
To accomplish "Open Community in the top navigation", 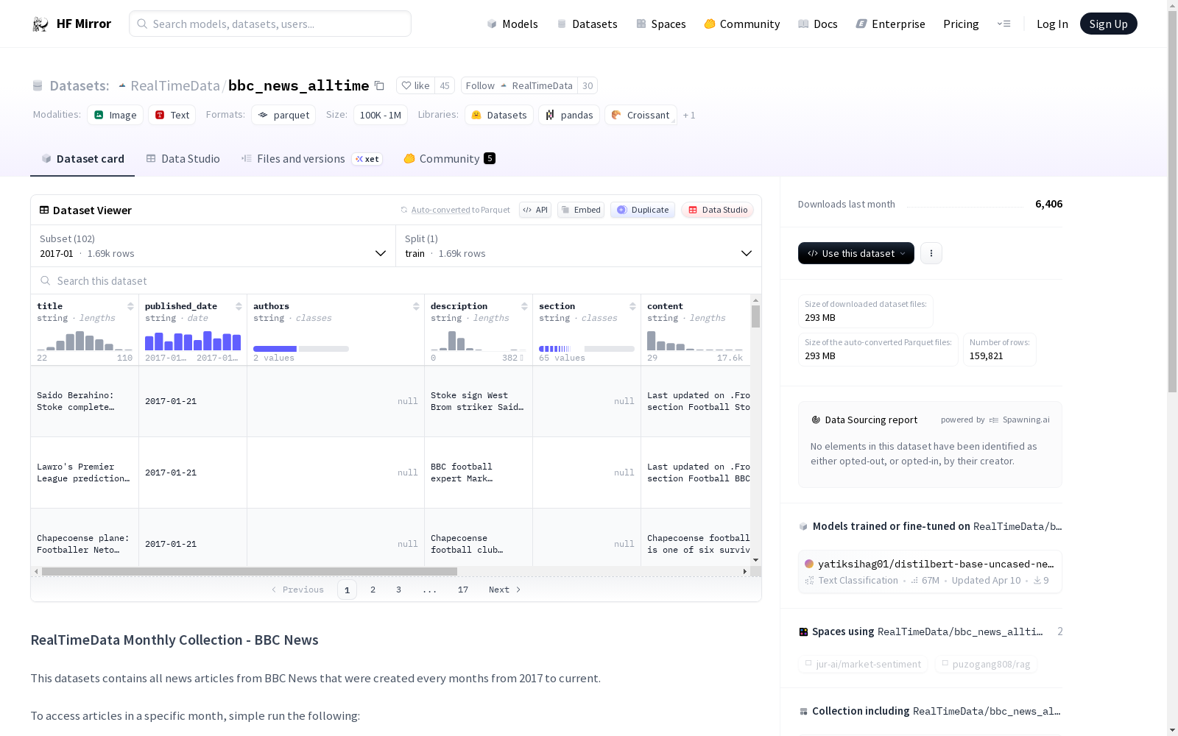I will tap(742, 24).
